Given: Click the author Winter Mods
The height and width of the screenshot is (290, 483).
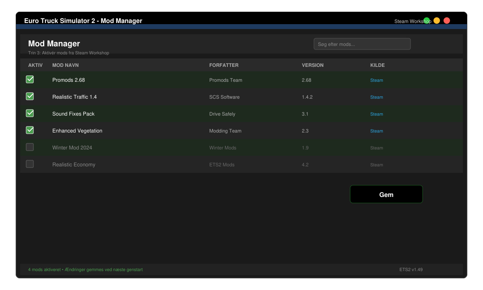Looking at the screenshot, I should point(223,148).
